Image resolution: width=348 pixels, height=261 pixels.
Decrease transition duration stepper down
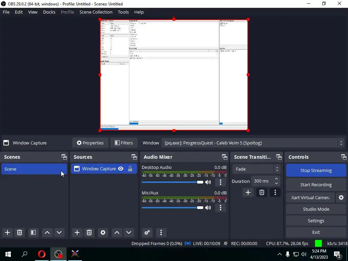click(x=276, y=183)
